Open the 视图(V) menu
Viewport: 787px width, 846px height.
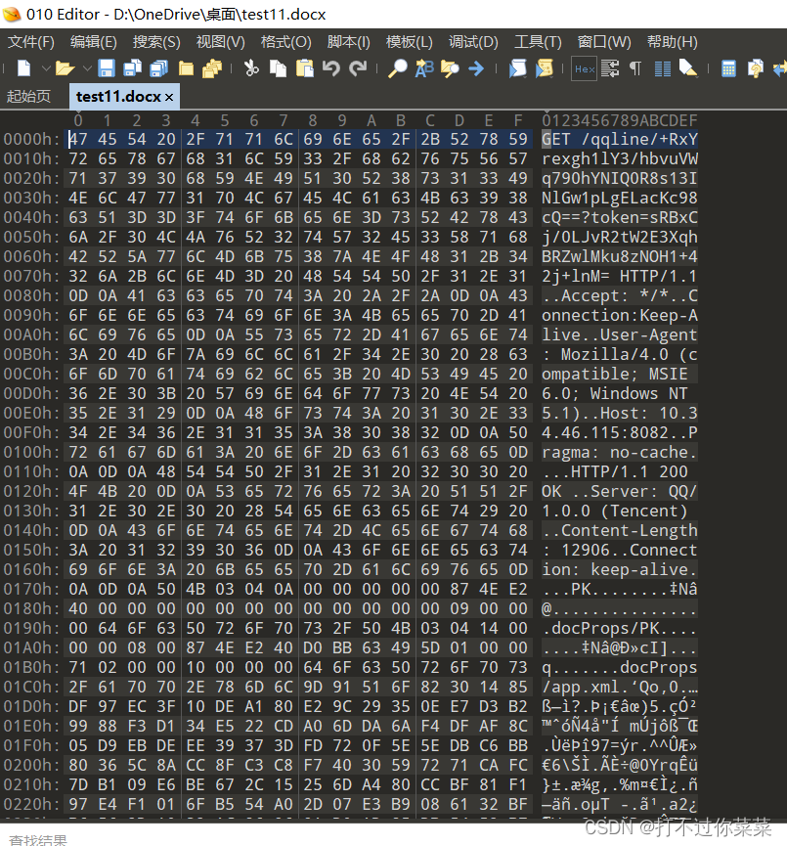pos(220,41)
